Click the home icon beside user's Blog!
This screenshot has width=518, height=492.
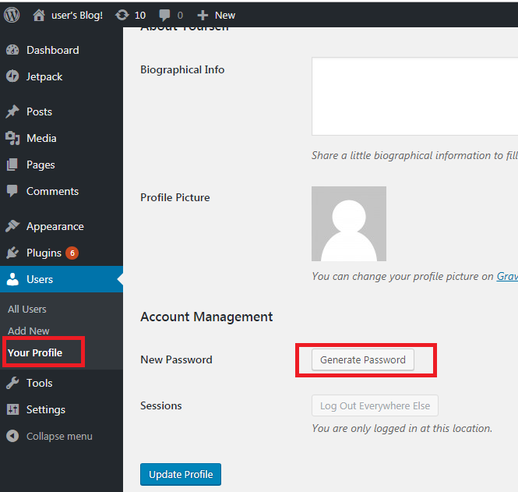coord(39,16)
